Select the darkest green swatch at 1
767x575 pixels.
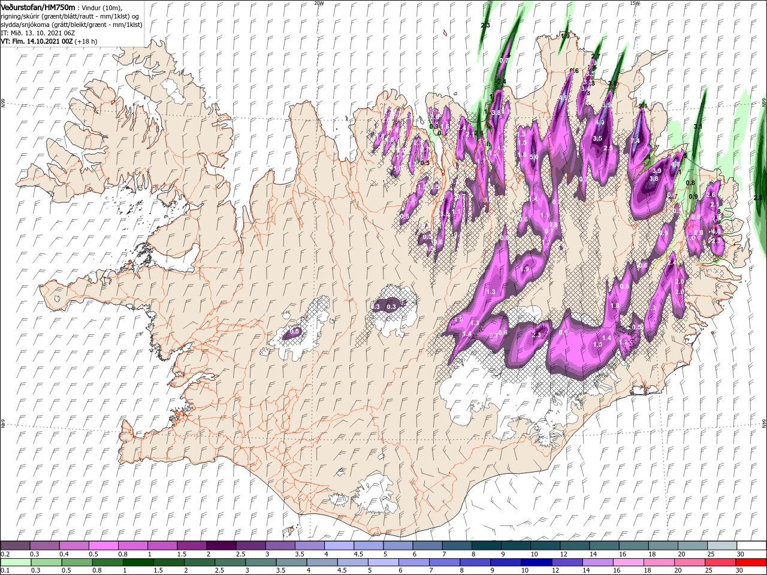[x=137, y=562]
